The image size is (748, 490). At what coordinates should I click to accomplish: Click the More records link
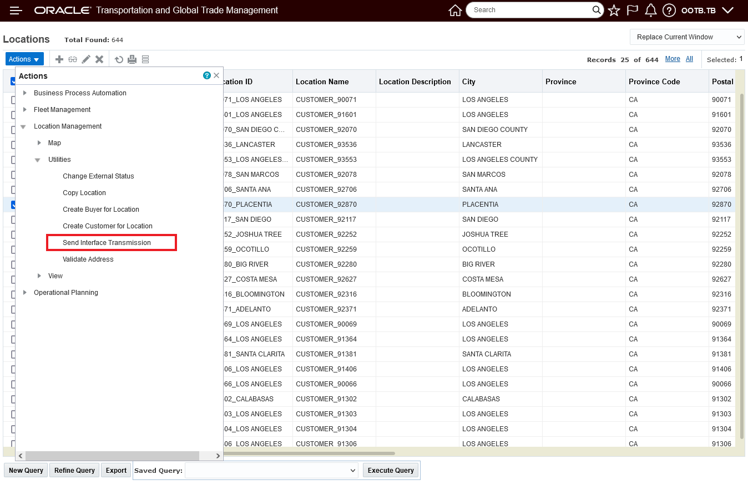tap(673, 59)
